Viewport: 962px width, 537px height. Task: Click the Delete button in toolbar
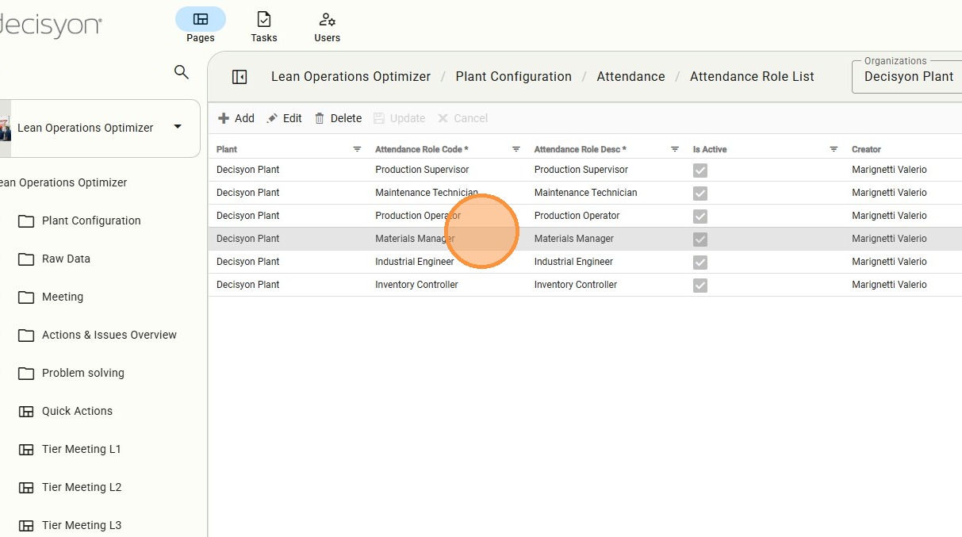338,118
